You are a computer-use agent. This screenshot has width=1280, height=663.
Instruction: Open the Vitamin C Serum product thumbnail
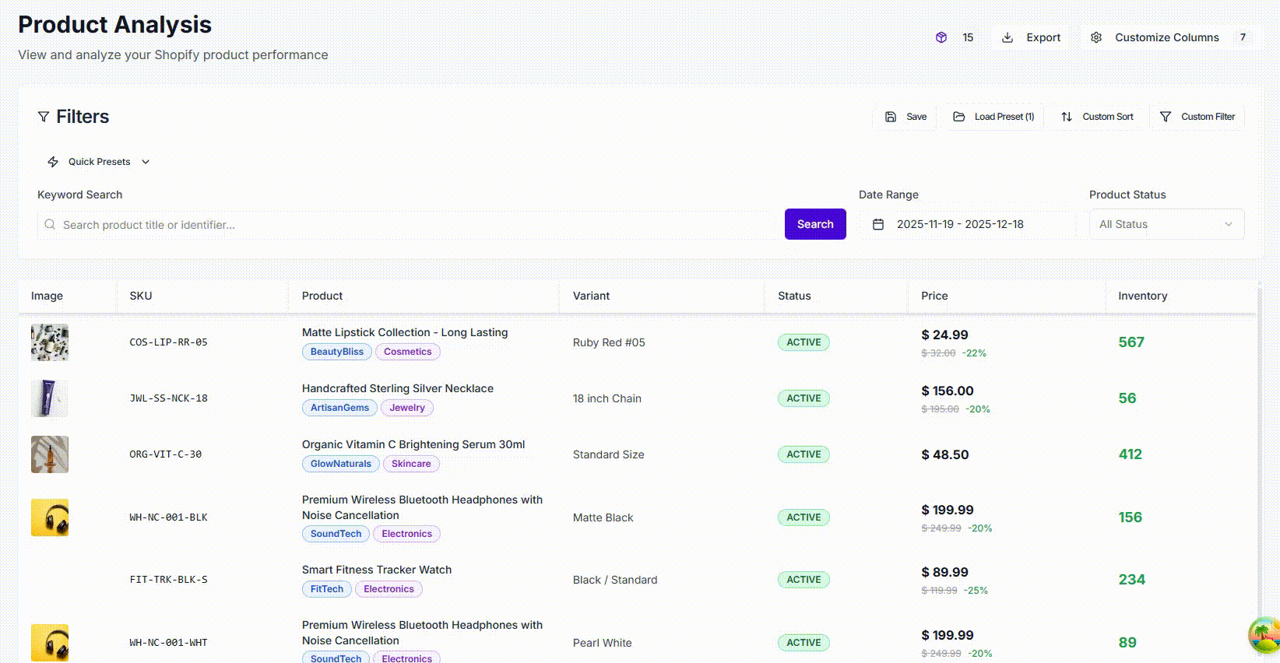pyautogui.click(x=50, y=454)
